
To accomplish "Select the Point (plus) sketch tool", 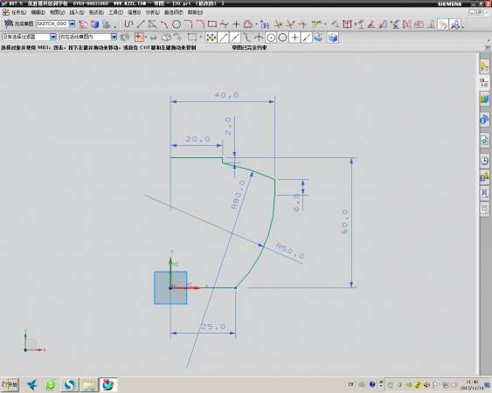I will tap(236, 24).
